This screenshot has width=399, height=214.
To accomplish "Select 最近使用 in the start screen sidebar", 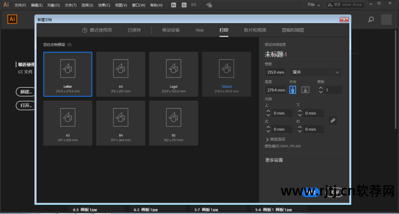I will [26, 64].
